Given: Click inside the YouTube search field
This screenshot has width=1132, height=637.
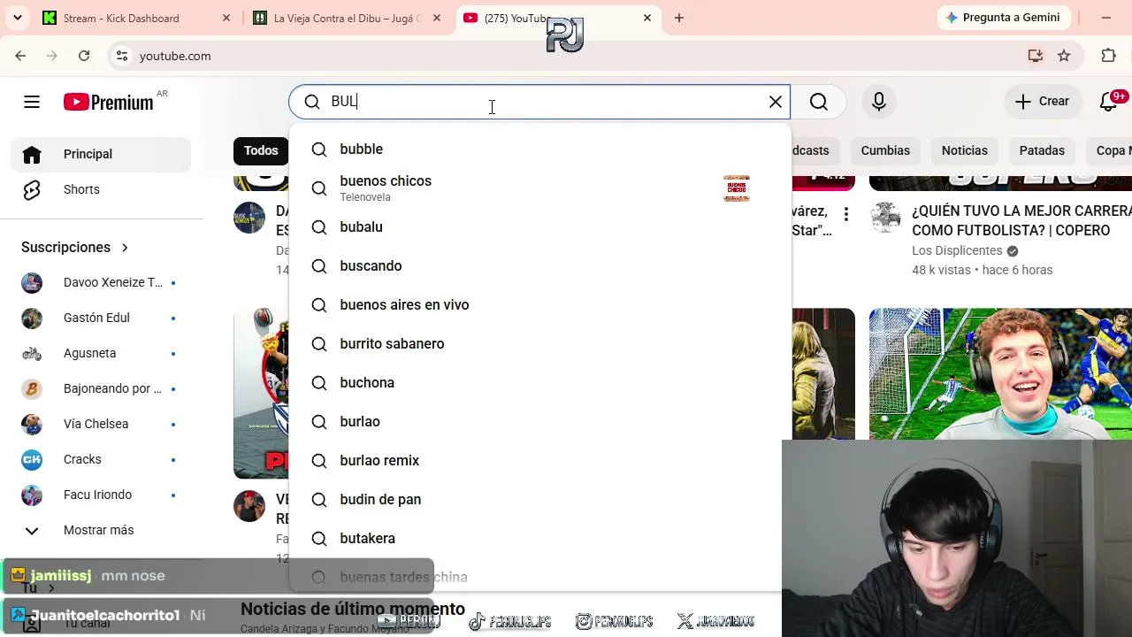Looking at the screenshot, I should 539,102.
